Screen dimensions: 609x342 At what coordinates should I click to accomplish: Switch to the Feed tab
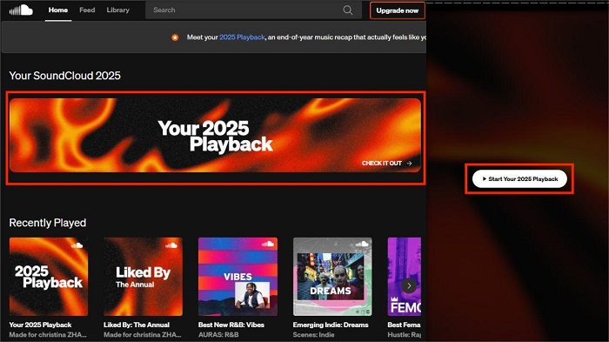coord(87,10)
